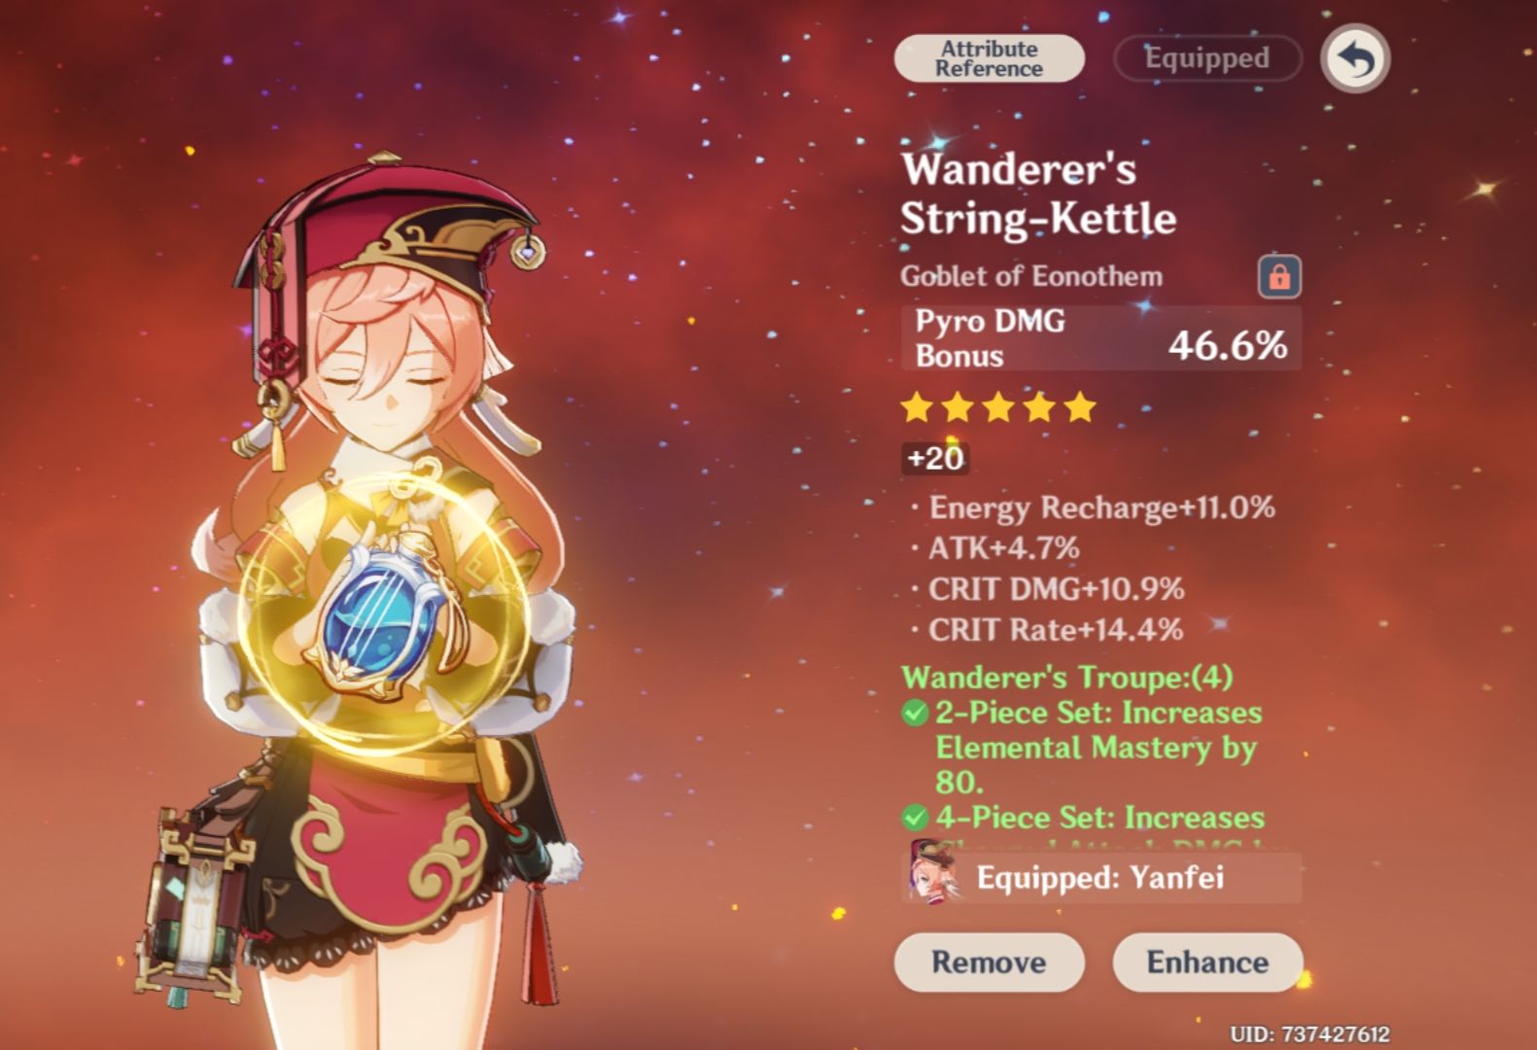Click the Equipped: Yanfei bar

[1101, 878]
